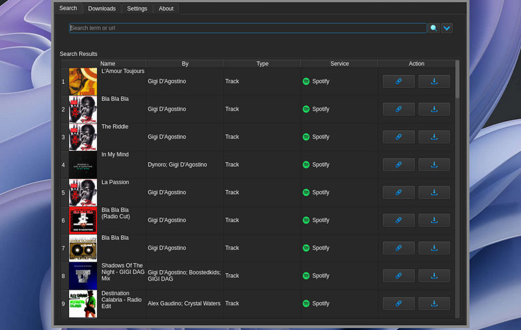
Task: Click the Bla Bla Bla (Radio Cut) cover
Action: click(x=83, y=221)
